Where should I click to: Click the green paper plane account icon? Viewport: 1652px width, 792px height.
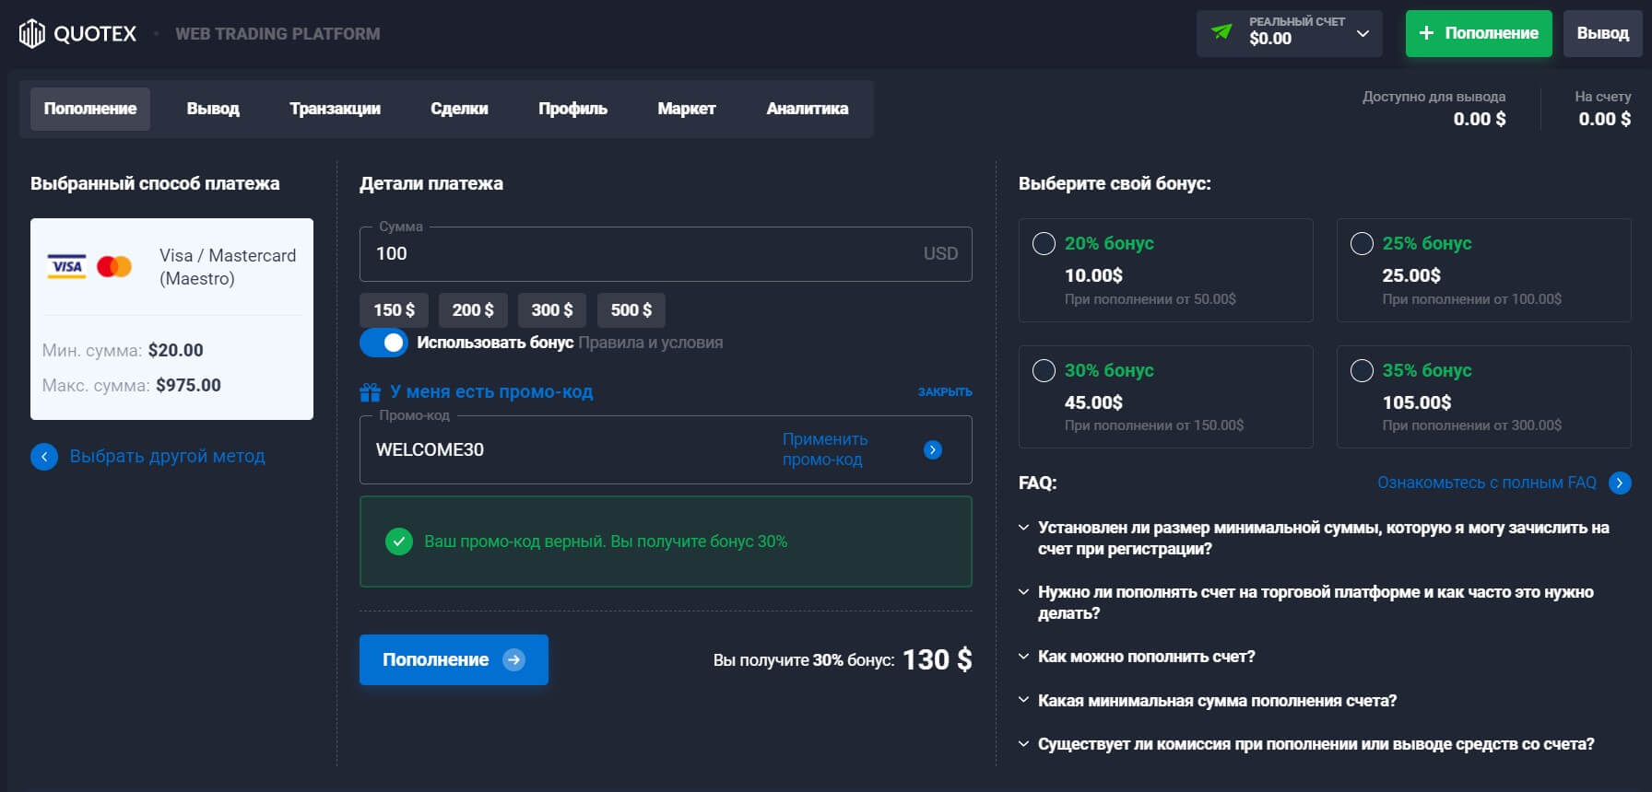pyautogui.click(x=1221, y=32)
